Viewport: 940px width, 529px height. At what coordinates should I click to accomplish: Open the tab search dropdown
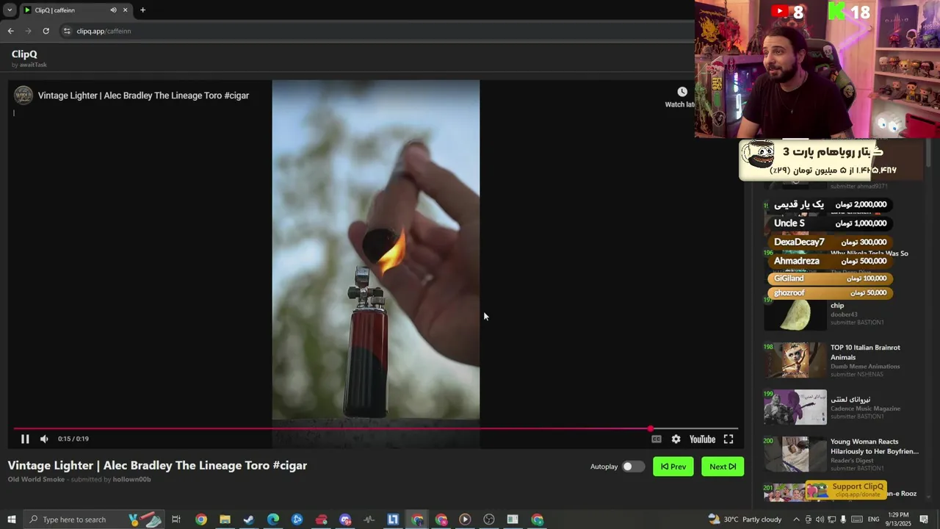click(x=10, y=10)
